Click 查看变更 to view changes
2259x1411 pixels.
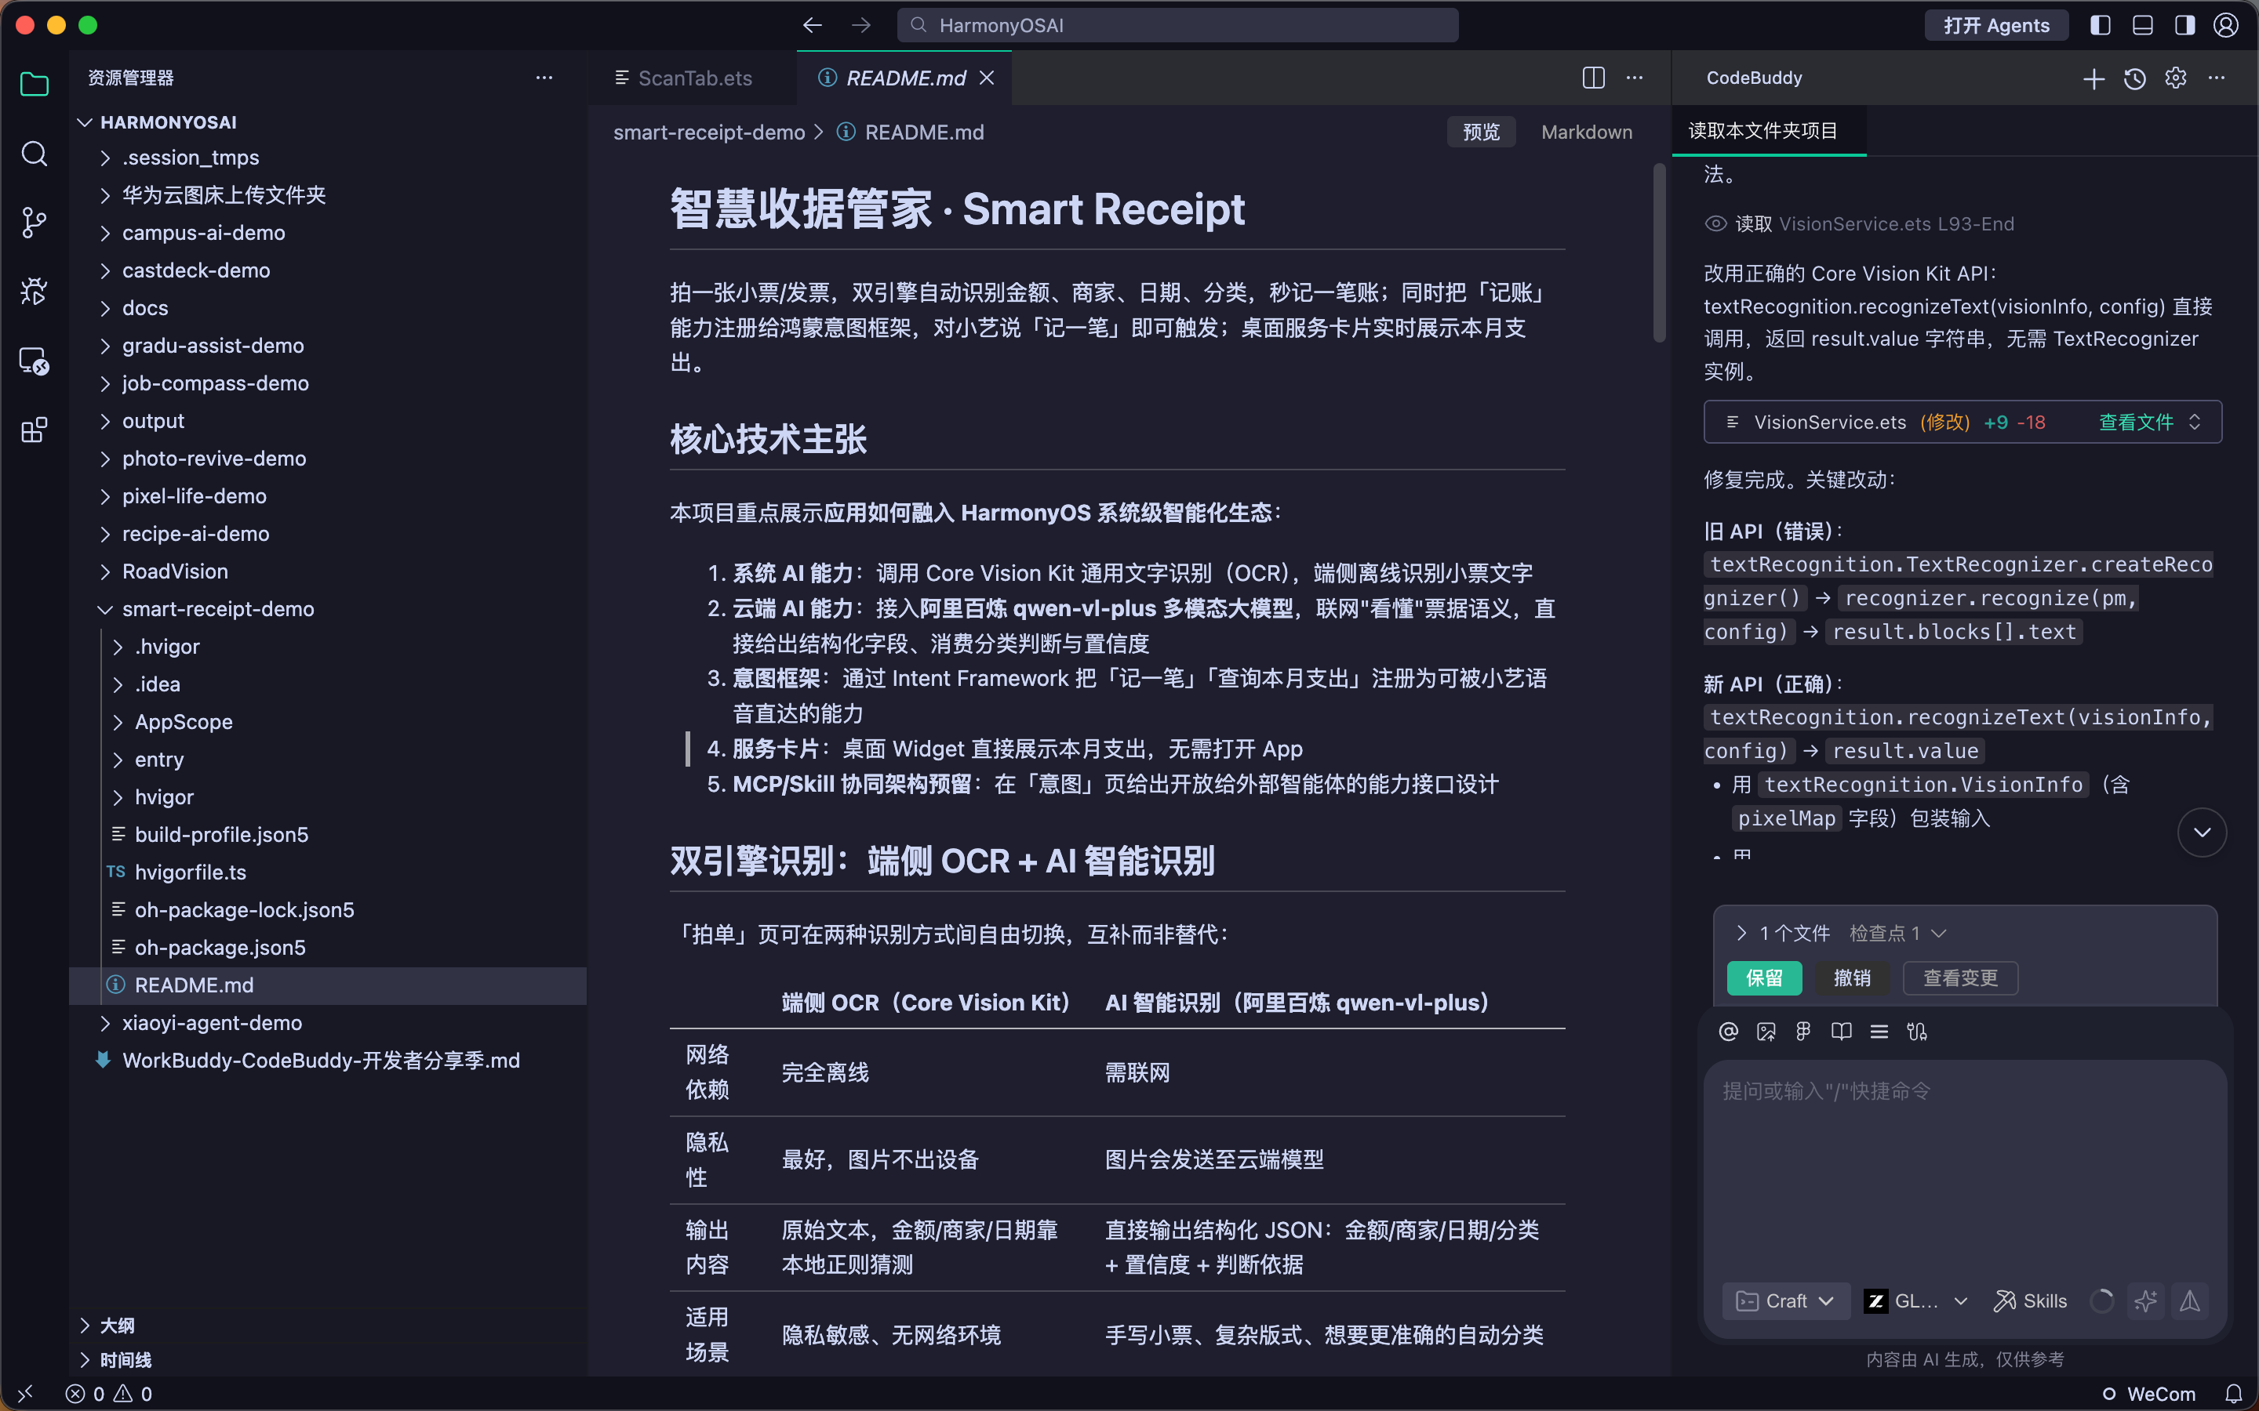[1960, 978]
